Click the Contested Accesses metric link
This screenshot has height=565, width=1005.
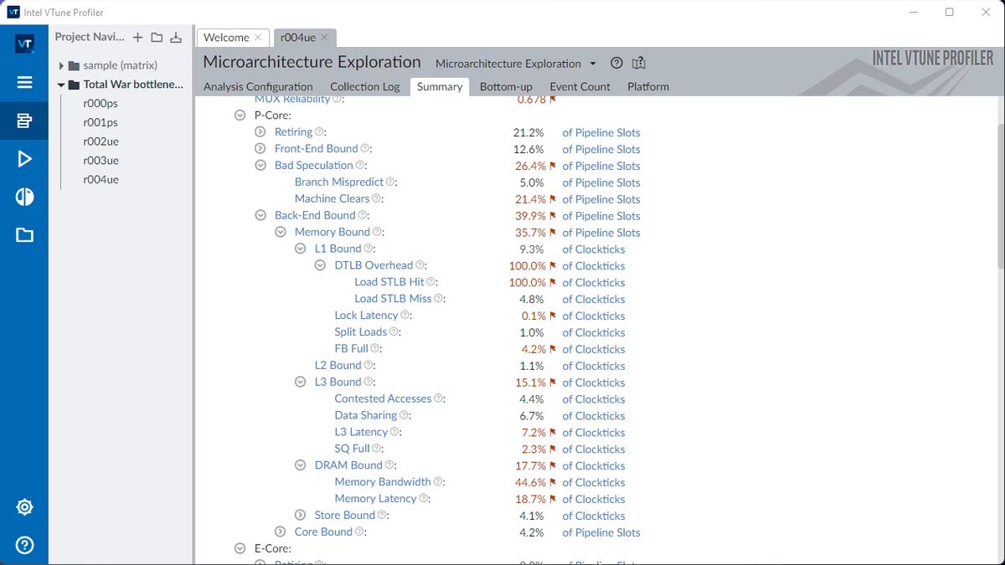tap(383, 399)
